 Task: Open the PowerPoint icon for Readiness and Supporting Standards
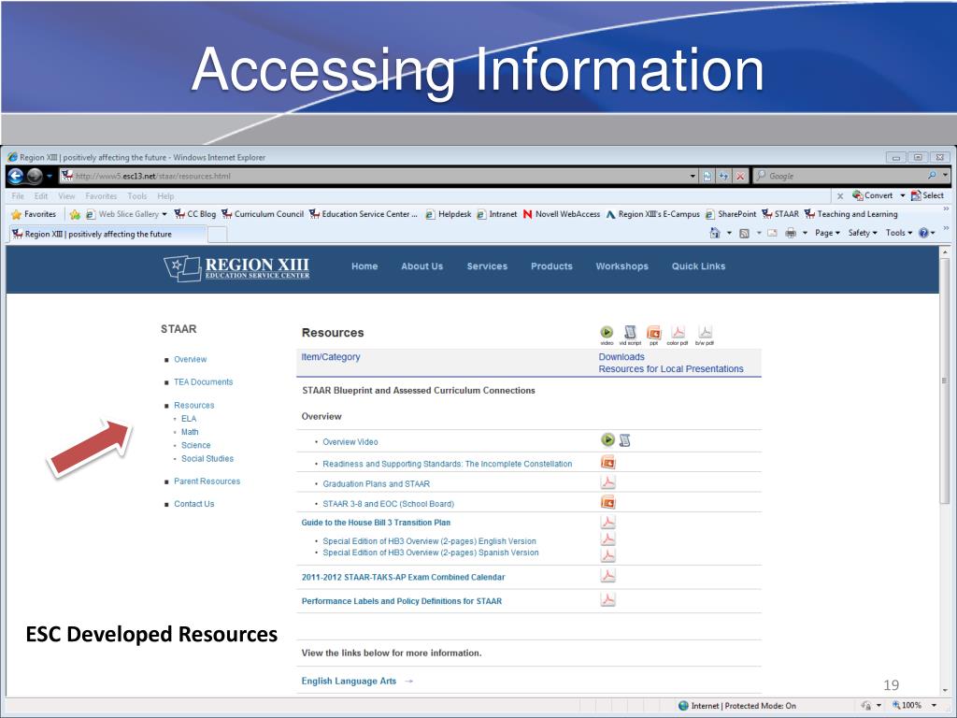pyautogui.click(x=607, y=462)
